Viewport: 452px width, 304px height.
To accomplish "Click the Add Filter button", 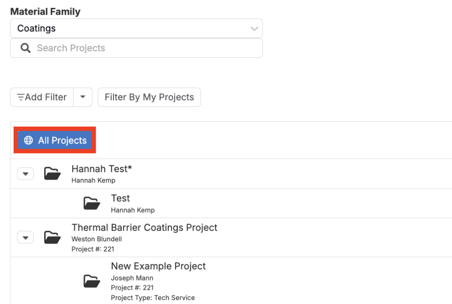I will [42, 97].
